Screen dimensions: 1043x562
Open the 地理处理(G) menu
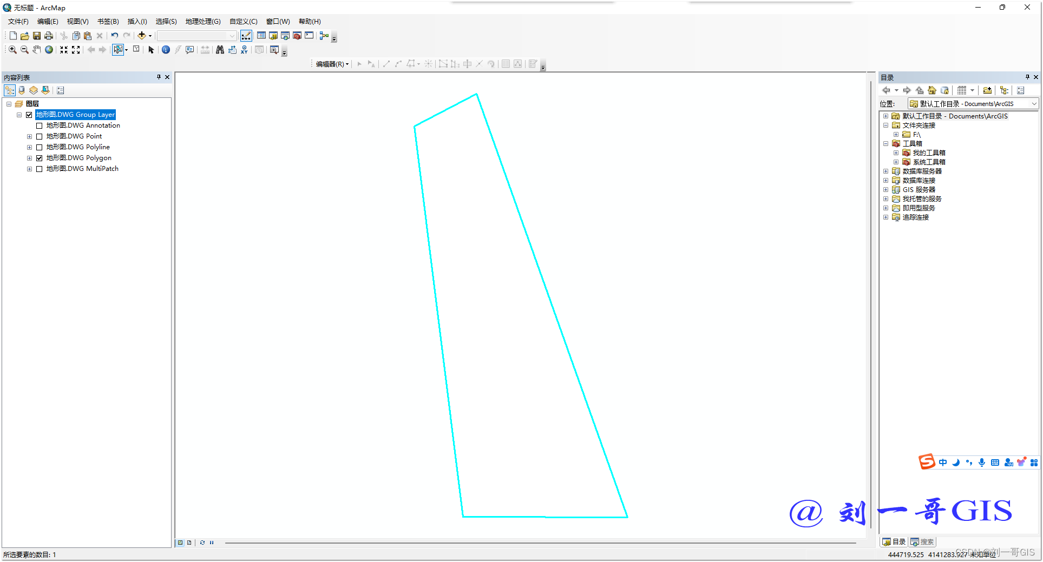point(202,22)
